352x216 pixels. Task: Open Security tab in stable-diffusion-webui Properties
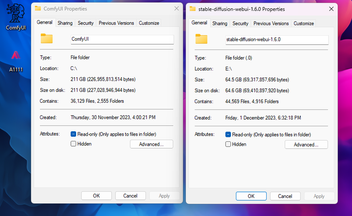click(240, 24)
